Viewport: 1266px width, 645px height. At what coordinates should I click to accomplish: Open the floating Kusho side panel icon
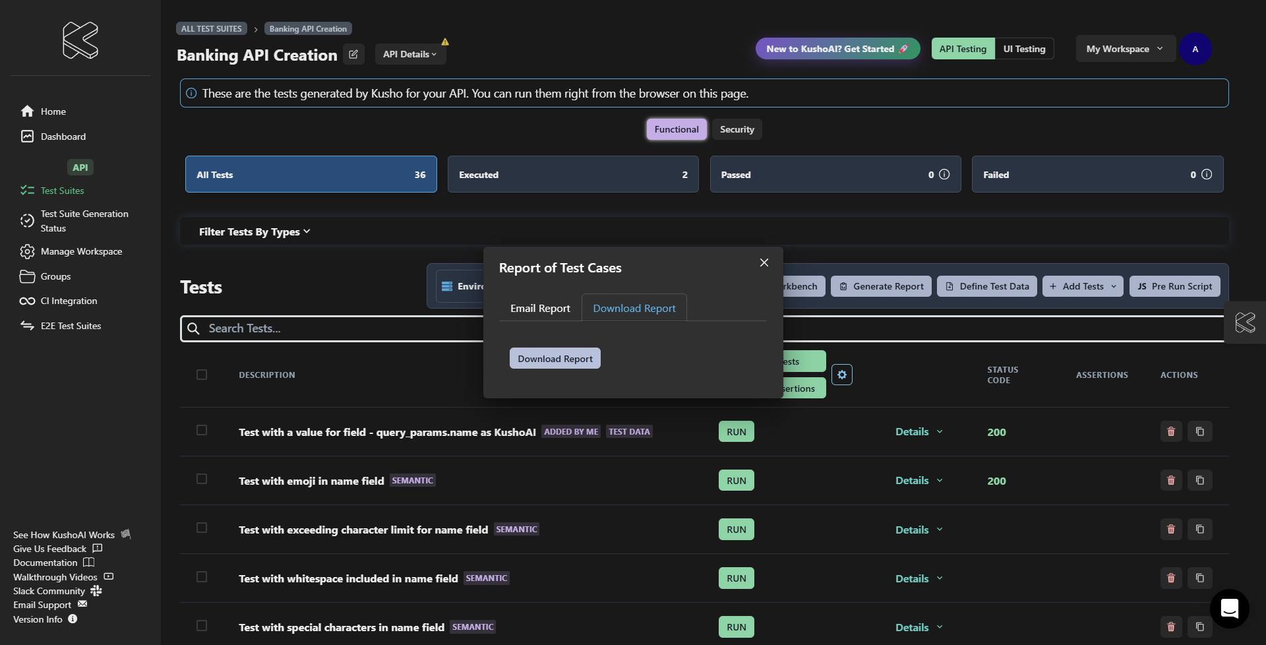(x=1245, y=322)
